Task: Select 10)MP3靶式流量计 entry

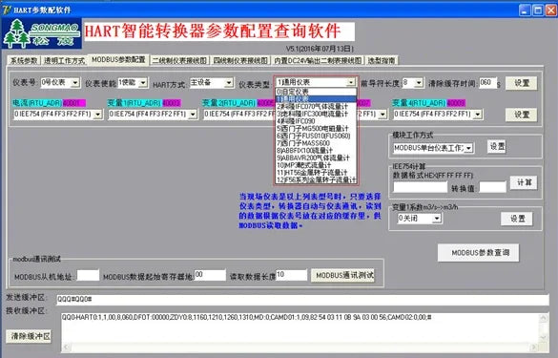Action: click(x=316, y=165)
